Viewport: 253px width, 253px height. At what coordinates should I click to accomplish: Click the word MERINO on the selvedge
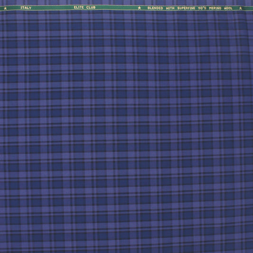point(215,8)
